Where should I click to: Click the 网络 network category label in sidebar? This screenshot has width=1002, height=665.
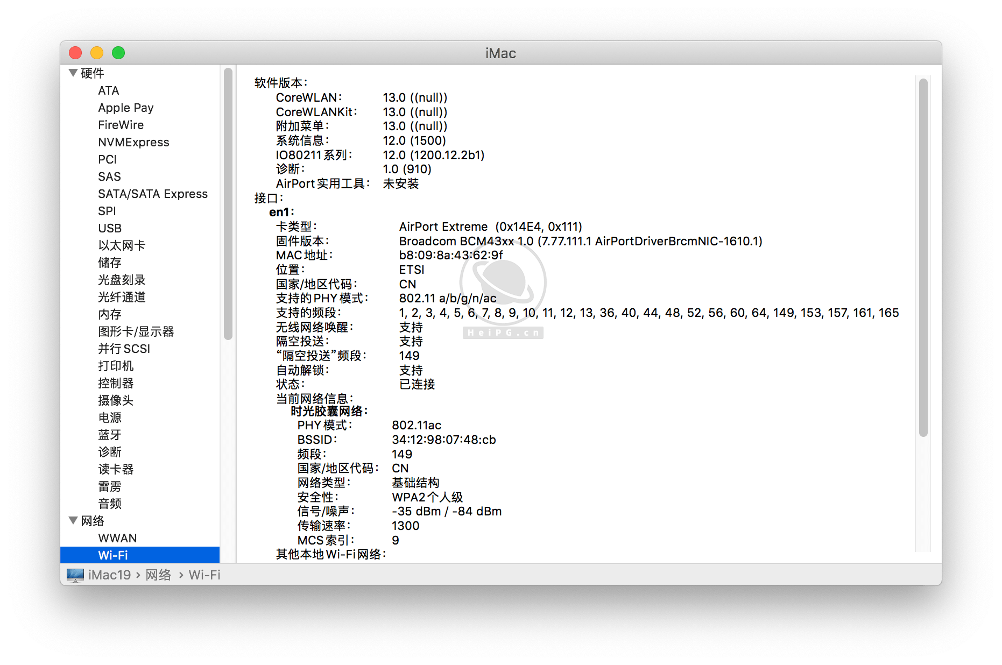(x=92, y=521)
